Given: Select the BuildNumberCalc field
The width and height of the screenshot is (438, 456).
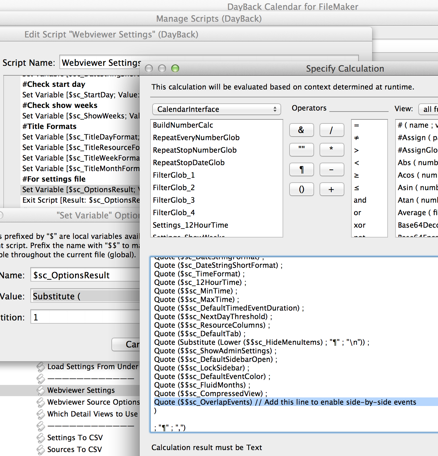Looking at the screenshot, I should pos(183,125).
